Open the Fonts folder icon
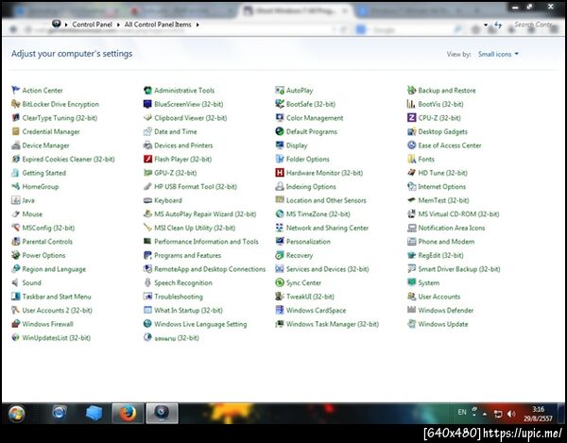567x443 pixels. tap(411, 159)
